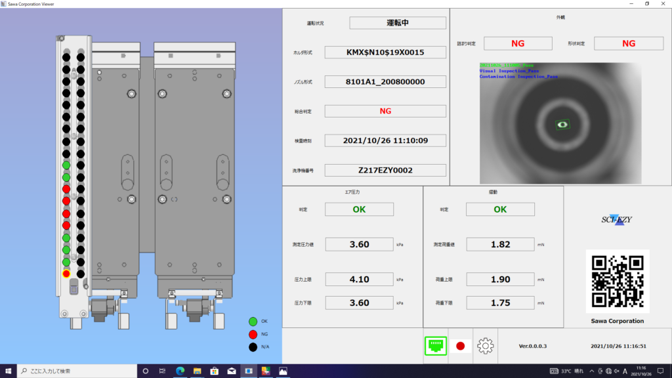Screen dimensions: 672x378
Task: Open settings via the gear icon
Action: coord(485,345)
